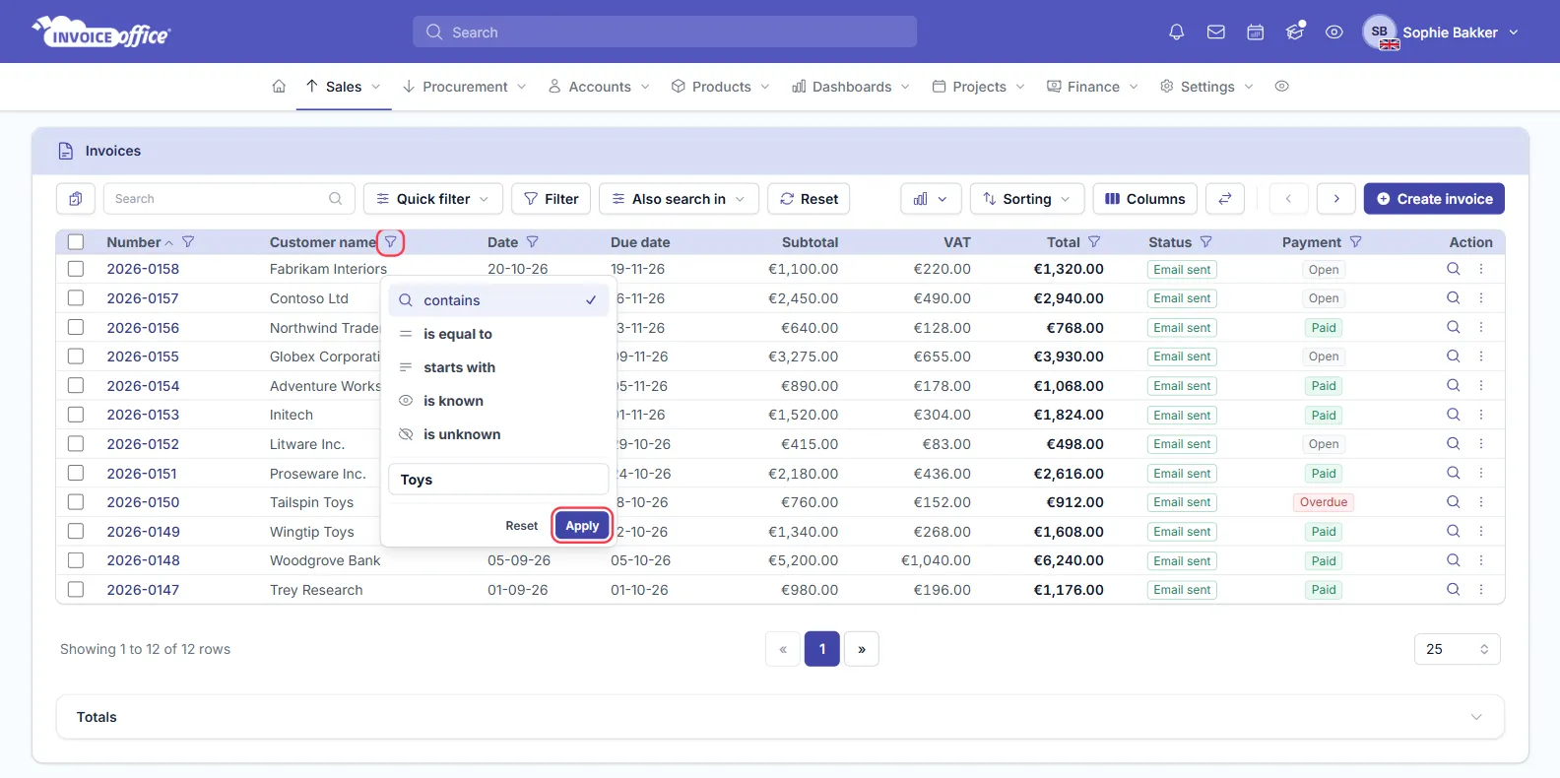Viewport: 1560px width, 778px height.
Task: Open the calendar icon in header
Action: coord(1256,32)
